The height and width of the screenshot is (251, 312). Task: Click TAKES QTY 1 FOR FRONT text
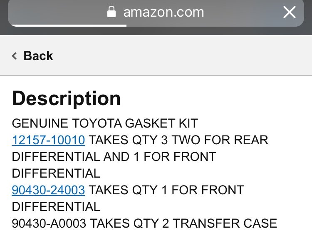(x=166, y=190)
